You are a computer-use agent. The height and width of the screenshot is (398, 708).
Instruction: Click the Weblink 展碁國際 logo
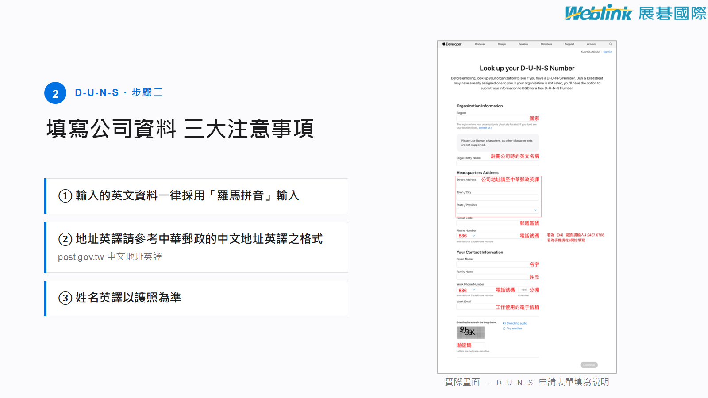click(635, 13)
